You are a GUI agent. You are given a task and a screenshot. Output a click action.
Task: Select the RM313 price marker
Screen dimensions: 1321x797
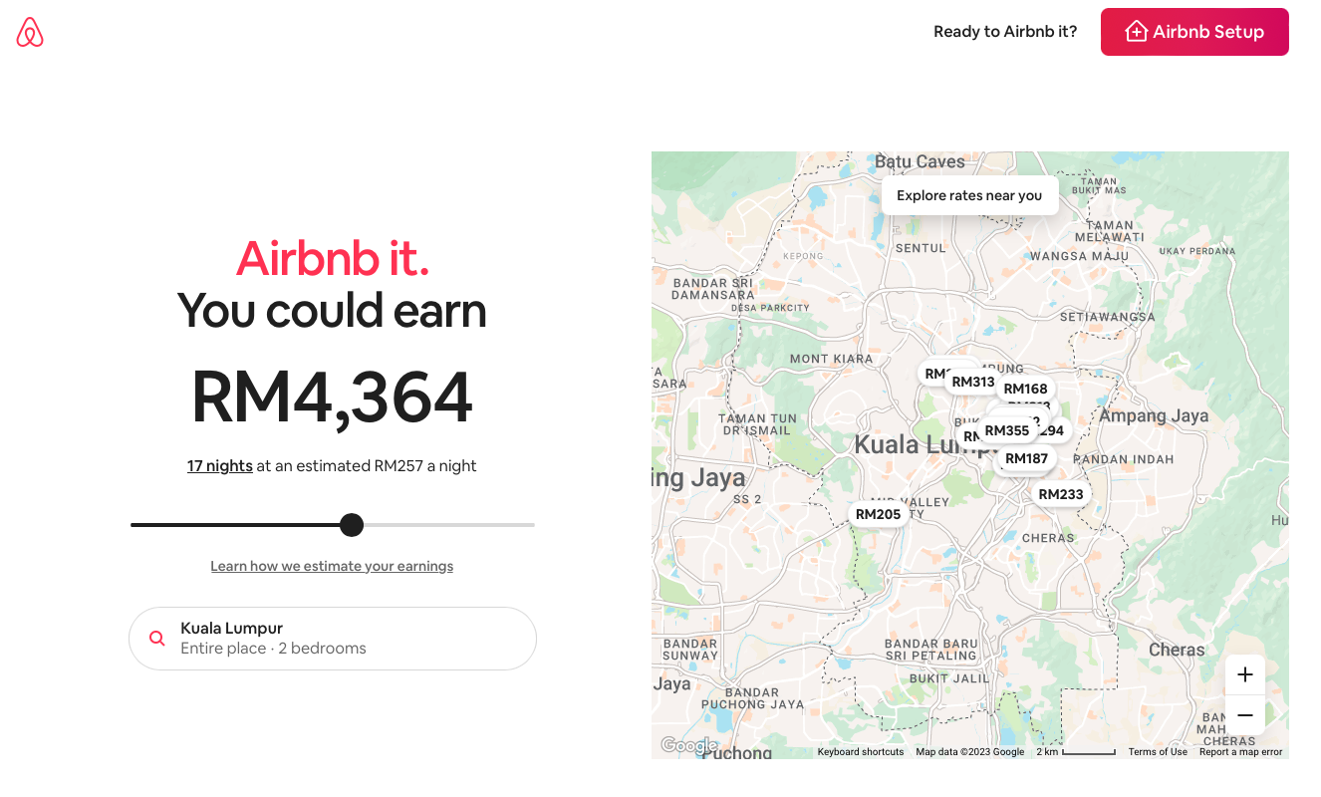coord(973,382)
